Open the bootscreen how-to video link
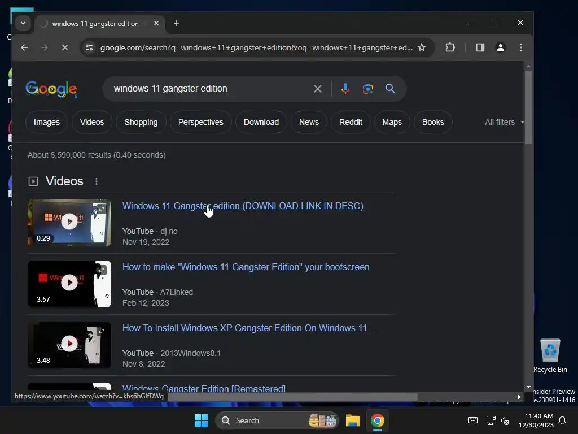The height and width of the screenshot is (434, 578). (246, 267)
